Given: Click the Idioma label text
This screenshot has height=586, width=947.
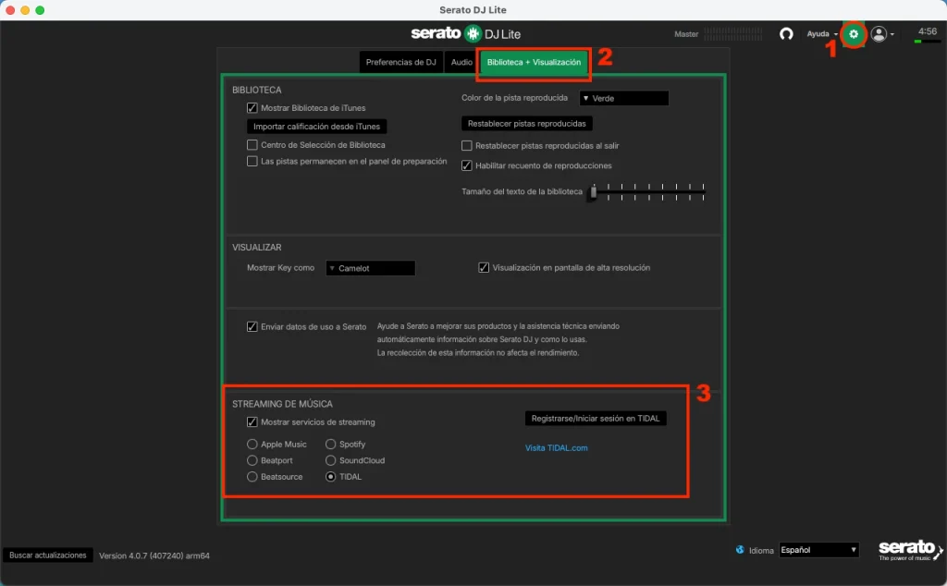Looking at the screenshot, I should click(761, 550).
